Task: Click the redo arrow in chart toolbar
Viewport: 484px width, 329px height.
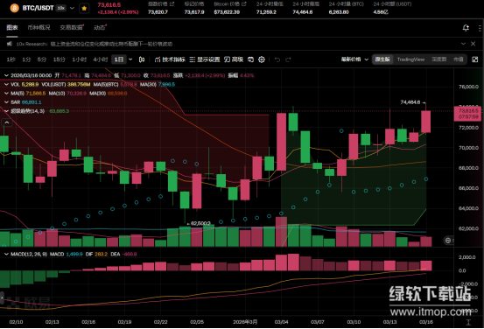Action: click(288, 59)
